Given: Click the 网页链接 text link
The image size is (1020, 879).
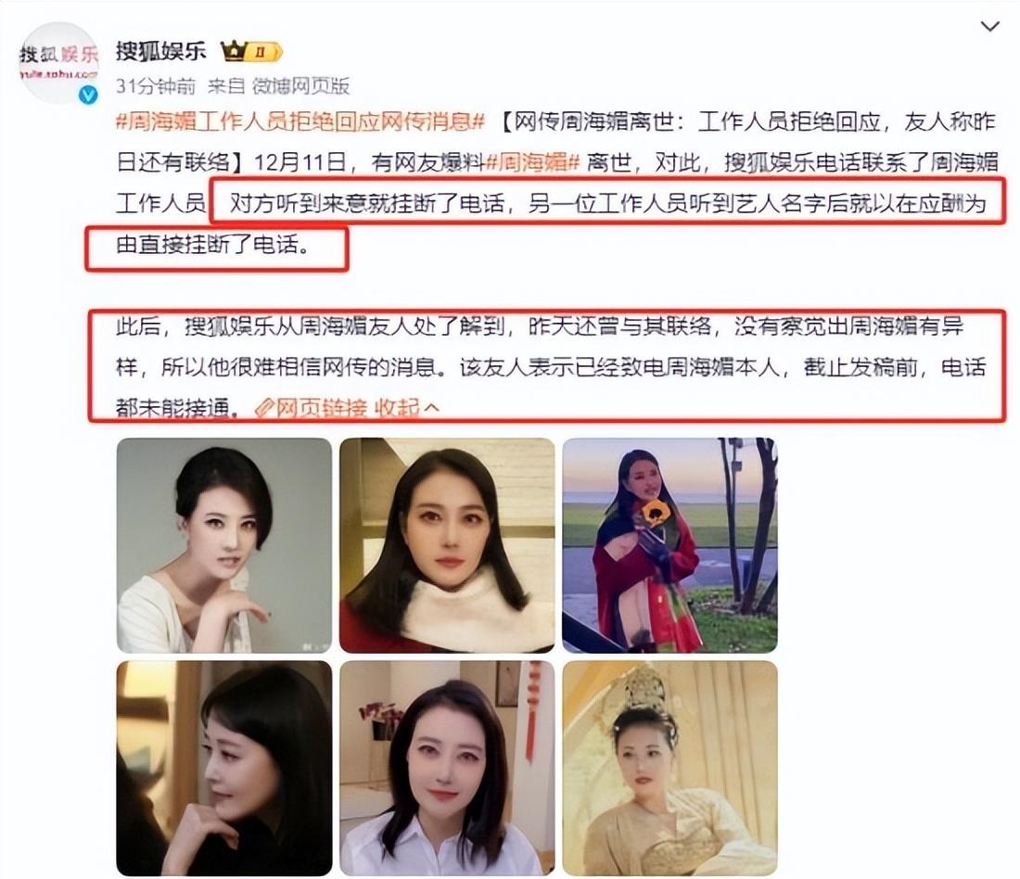Looking at the screenshot, I should click(x=322, y=408).
